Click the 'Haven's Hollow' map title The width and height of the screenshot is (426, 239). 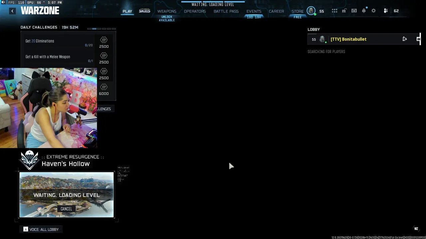66,164
